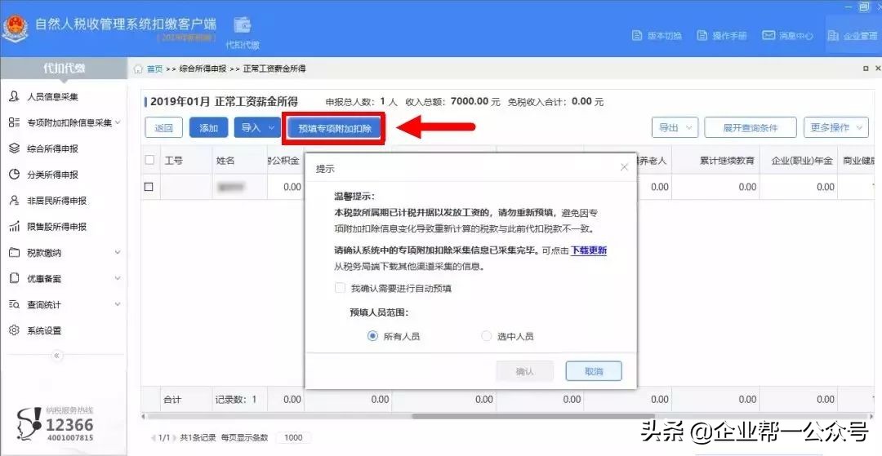
Task: Expand 专项附加扣除信息采集 chevron
Action: pyautogui.click(x=118, y=122)
